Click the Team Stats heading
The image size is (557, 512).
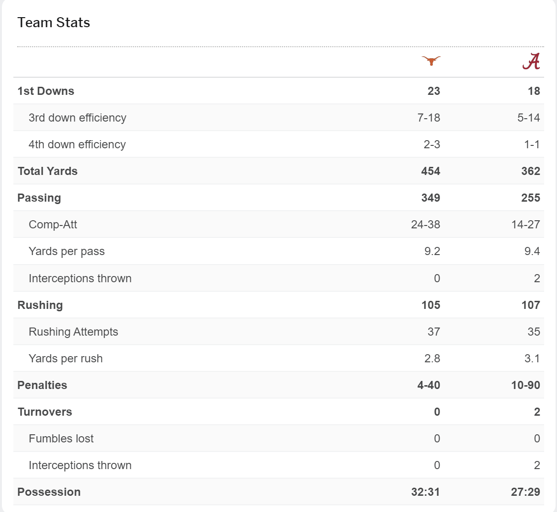(53, 22)
